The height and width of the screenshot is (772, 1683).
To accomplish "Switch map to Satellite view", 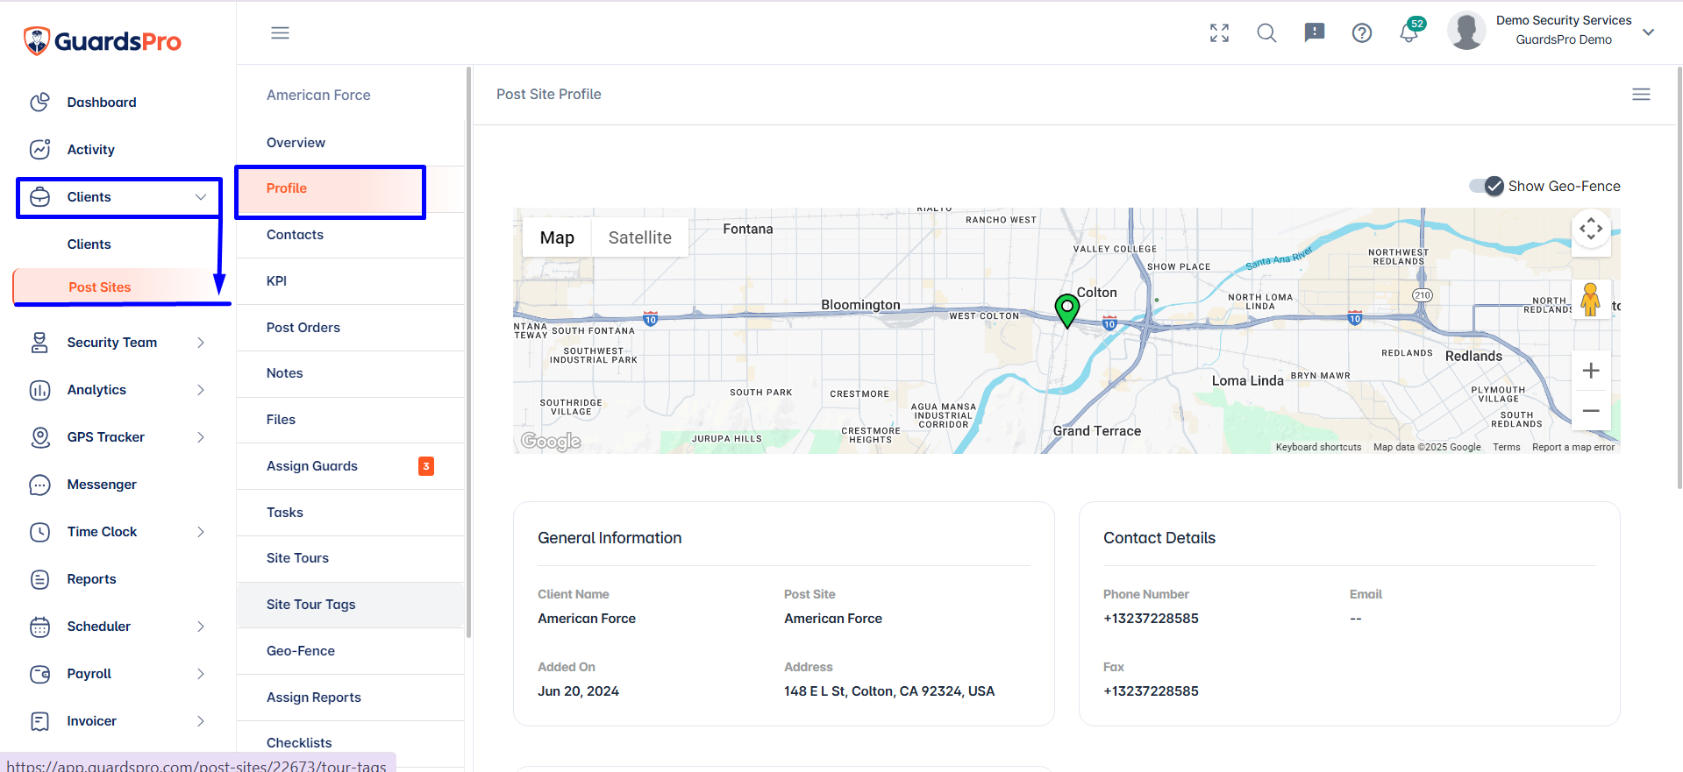I will (640, 237).
